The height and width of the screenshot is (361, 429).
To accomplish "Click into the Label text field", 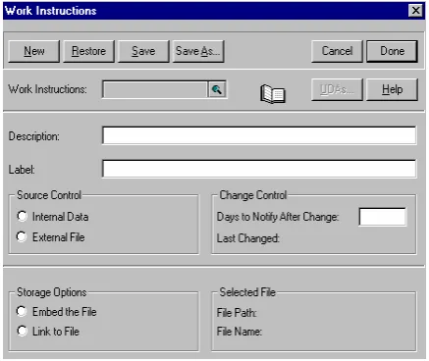I will pos(259,169).
